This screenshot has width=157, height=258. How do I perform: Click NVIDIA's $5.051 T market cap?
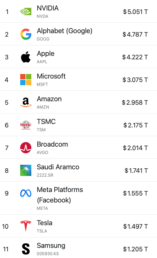tap(135, 12)
